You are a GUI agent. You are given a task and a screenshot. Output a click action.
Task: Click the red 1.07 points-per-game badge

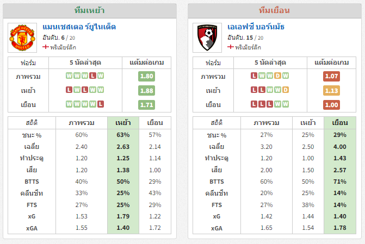(x=331, y=76)
